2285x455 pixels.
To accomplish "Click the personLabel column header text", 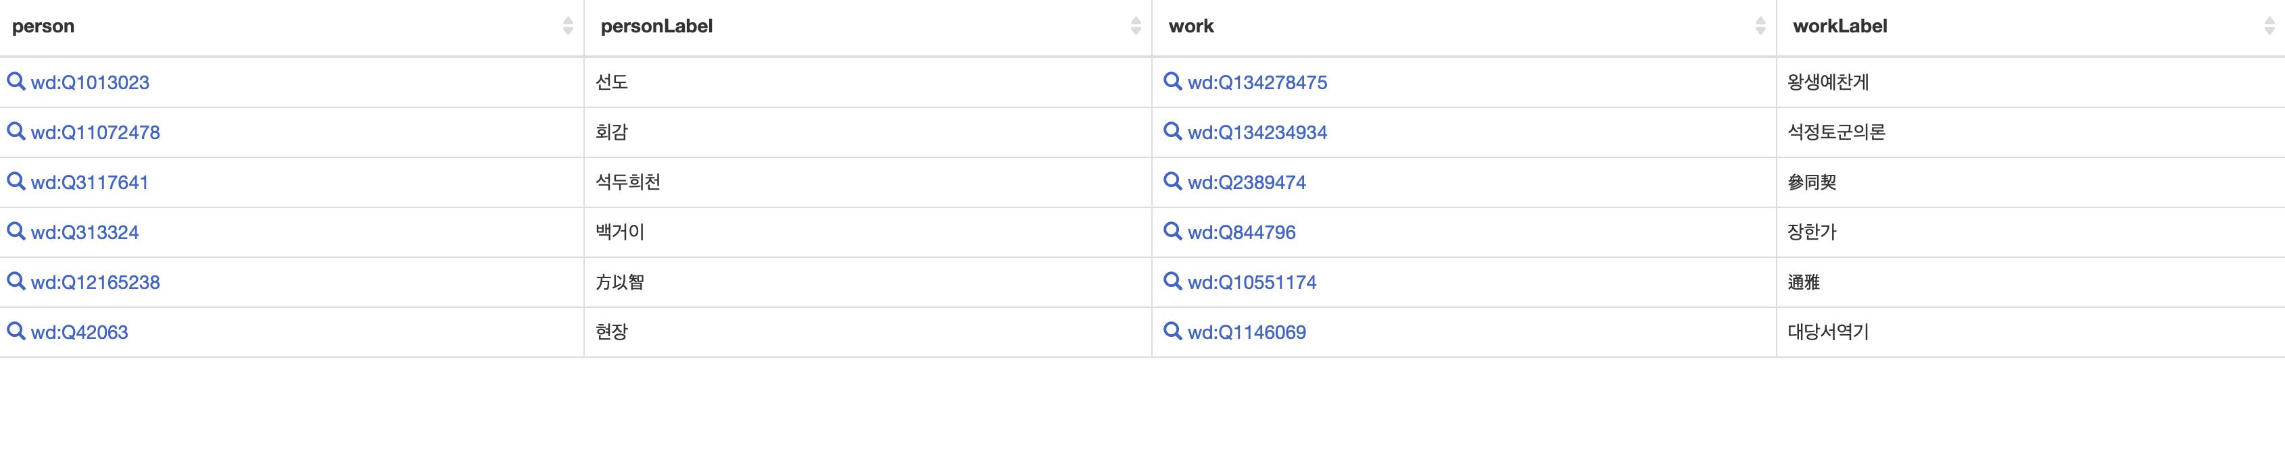I will pyautogui.click(x=656, y=26).
